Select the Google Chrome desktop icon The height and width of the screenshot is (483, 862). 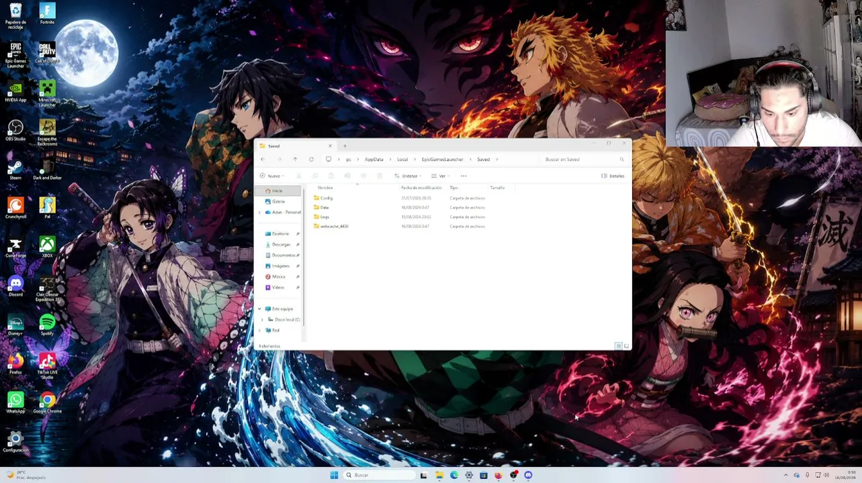pos(47,403)
